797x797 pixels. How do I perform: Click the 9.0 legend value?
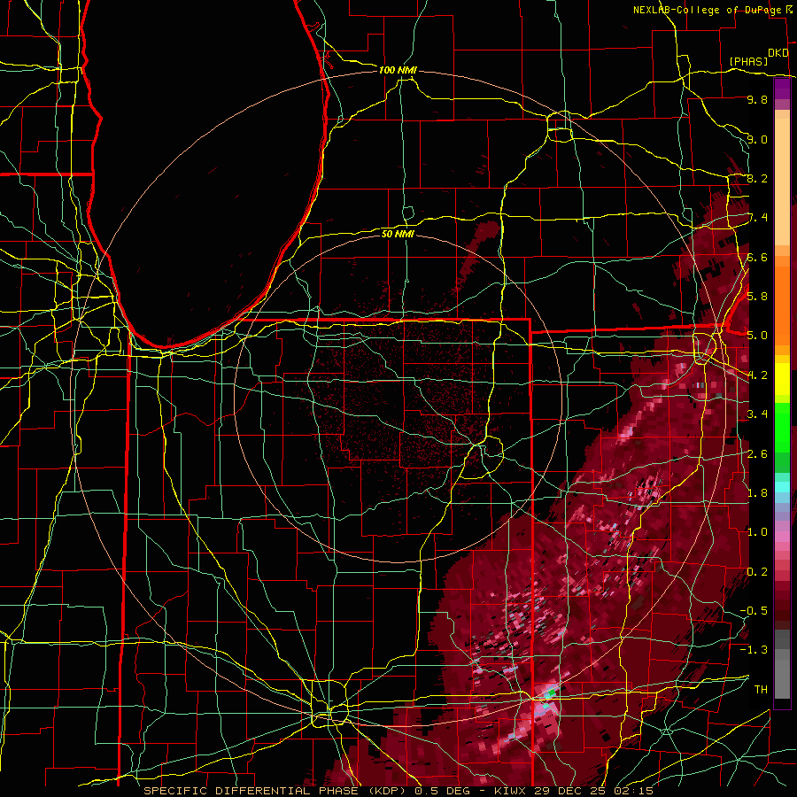[757, 139]
